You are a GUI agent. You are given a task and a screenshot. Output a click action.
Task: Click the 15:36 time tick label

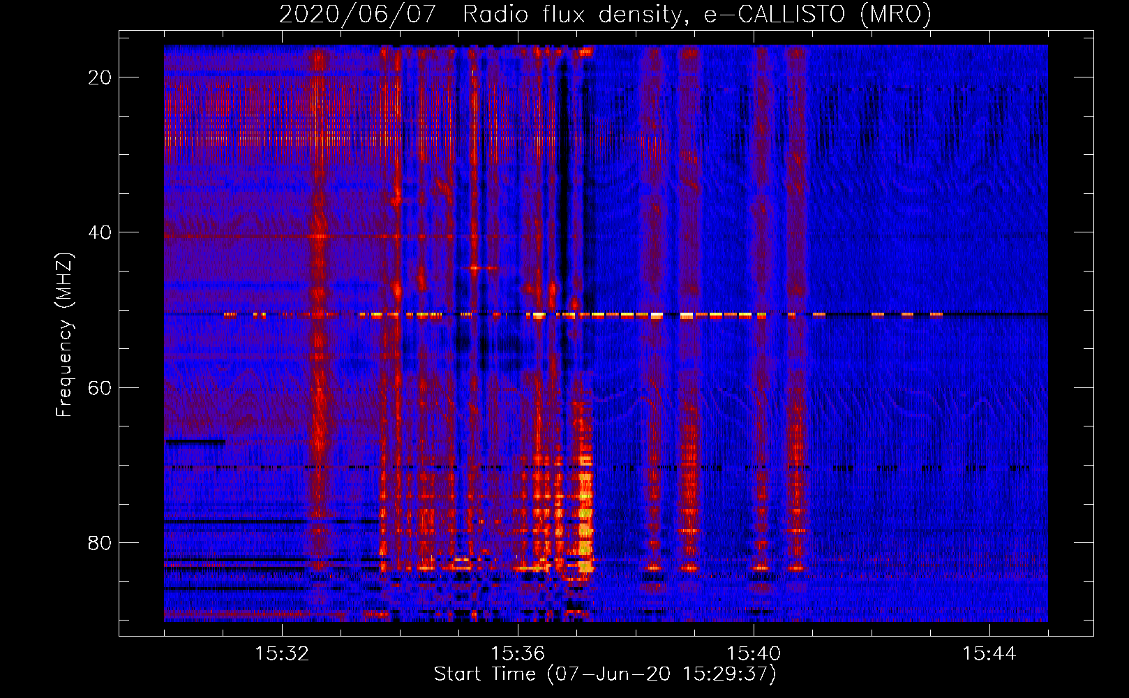coord(518,654)
